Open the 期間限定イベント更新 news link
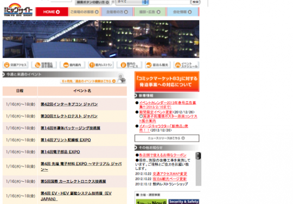293x204 pixels. pos(156,112)
